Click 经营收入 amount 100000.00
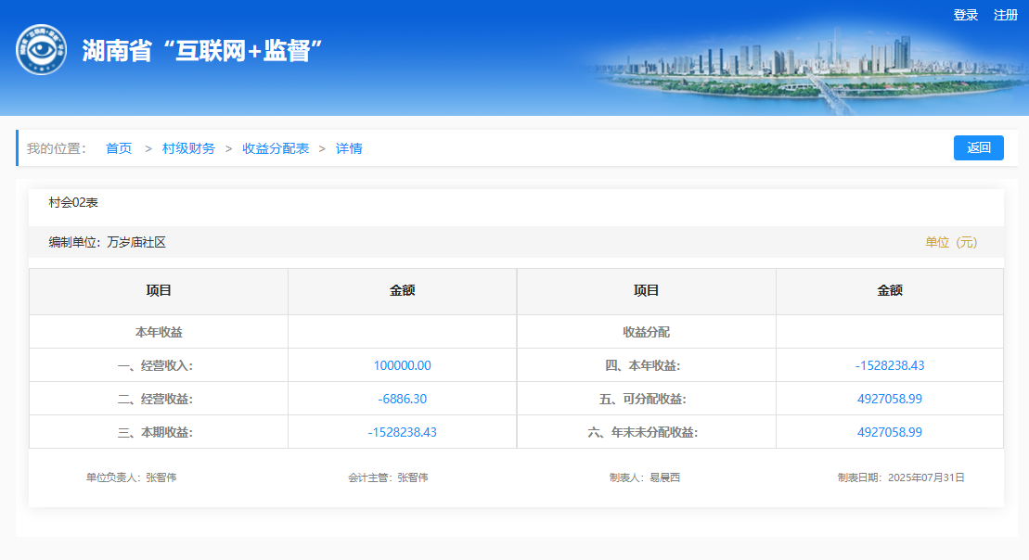1029x560 pixels. click(x=402, y=365)
